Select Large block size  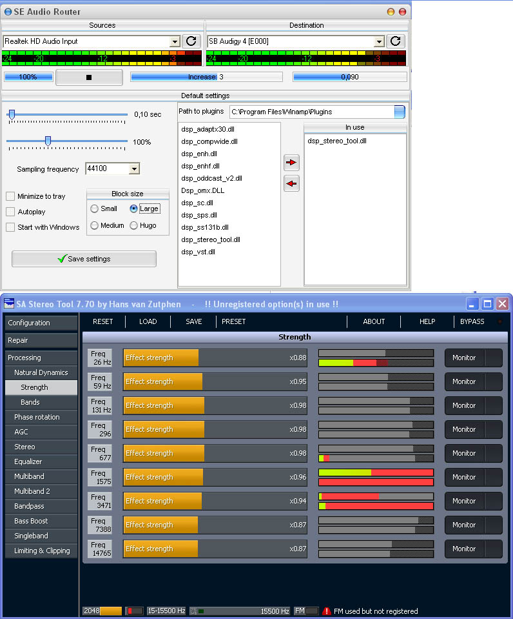coord(133,208)
